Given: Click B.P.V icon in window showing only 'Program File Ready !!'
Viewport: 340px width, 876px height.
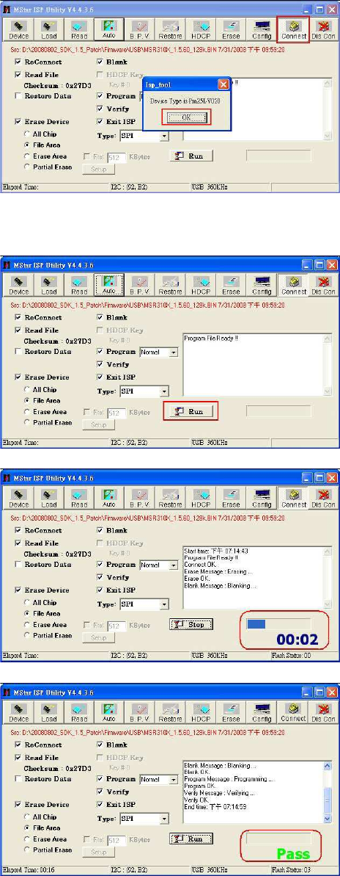Looking at the screenshot, I should point(139,286).
